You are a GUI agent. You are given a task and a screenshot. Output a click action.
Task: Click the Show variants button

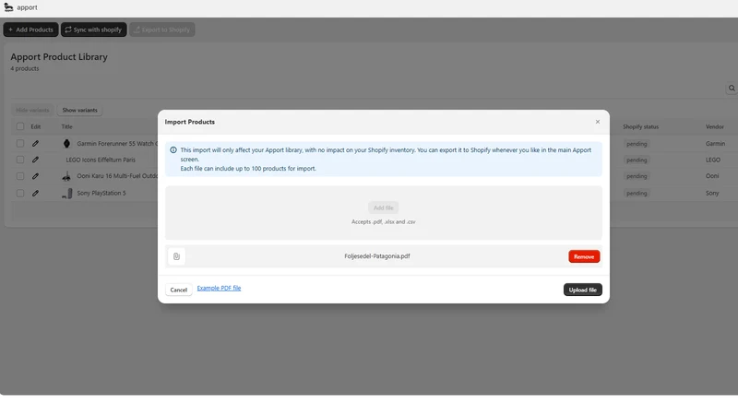pos(79,110)
